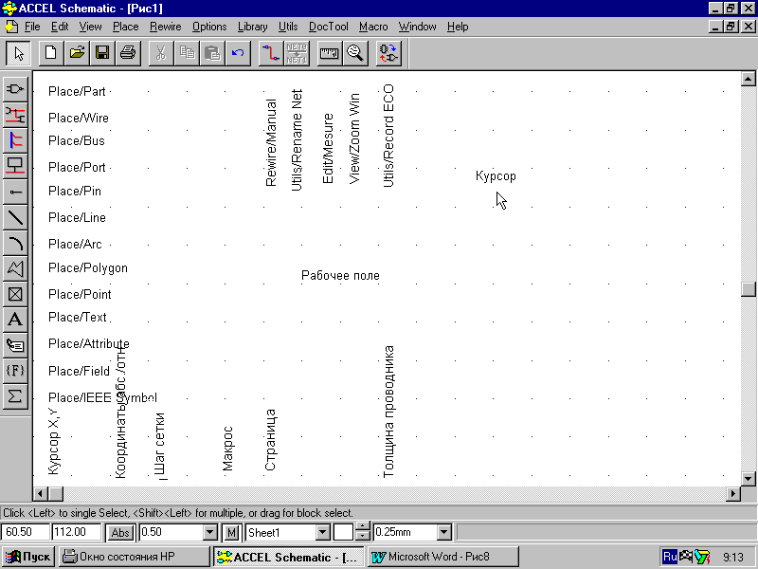The image size is (758, 569).
Task: Select the Rewire Manual tool
Action: [271, 53]
